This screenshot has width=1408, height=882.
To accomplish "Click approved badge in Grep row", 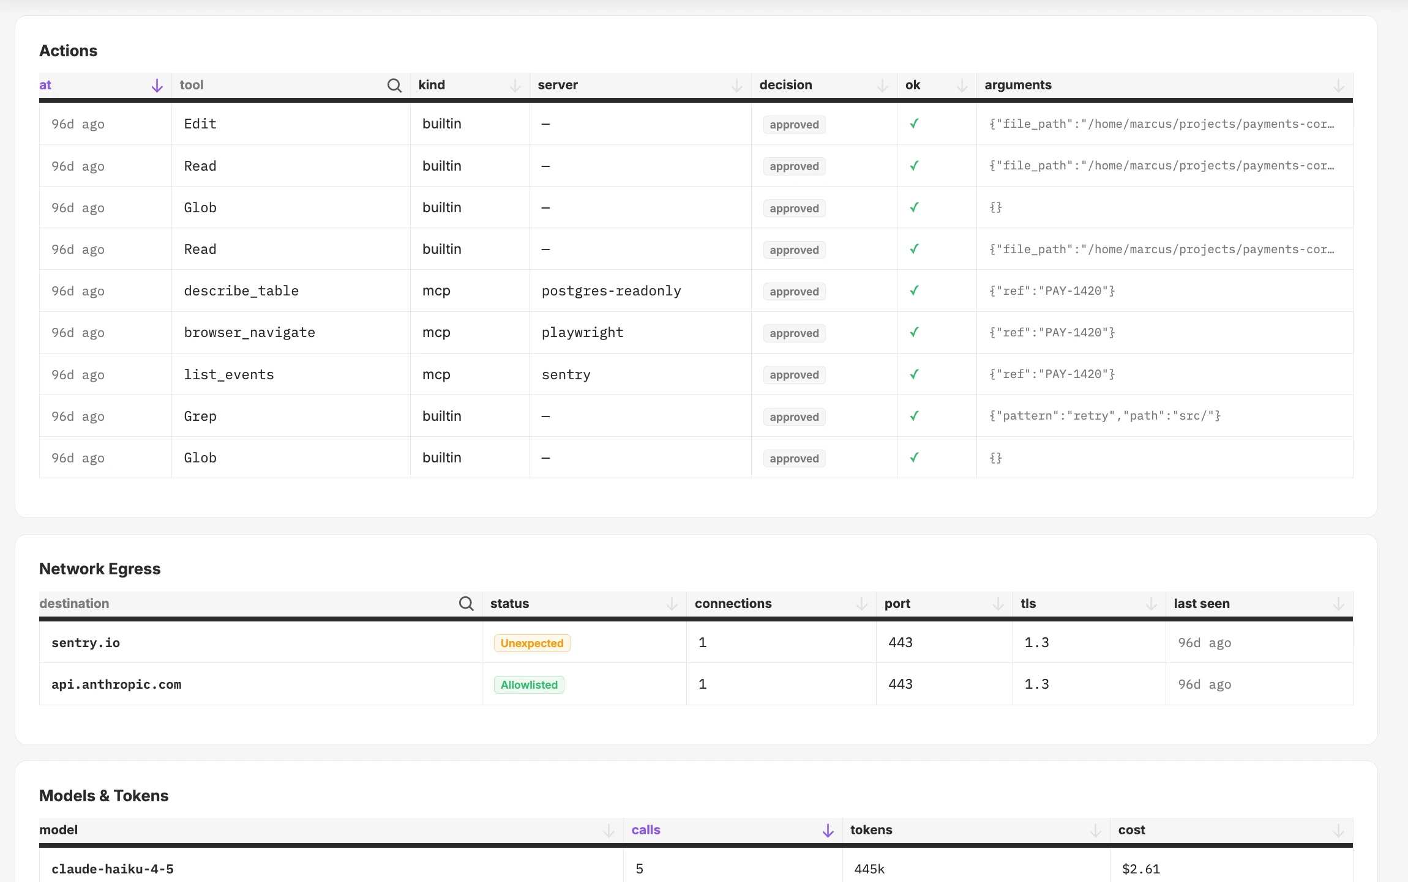I will 794,417.
